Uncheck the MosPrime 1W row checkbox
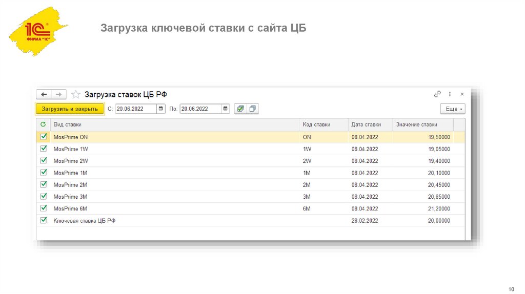This screenshot has height=294, width=525. [43, 149]
